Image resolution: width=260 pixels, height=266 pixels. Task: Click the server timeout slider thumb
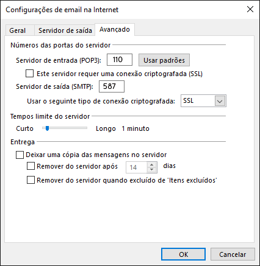(x=47, y=128)
